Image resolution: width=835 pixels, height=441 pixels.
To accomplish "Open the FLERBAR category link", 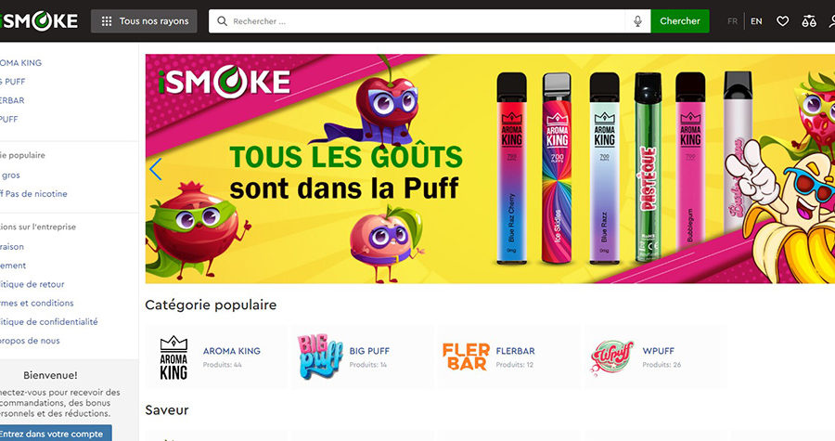I will point(516,351).
